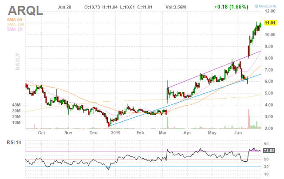The width and height of the screenshot is (284, 179).
Task: Click the 10.00 price axis label
Action: [x=270, y=35]
